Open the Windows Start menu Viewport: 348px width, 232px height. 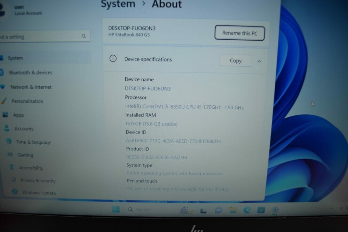[116, 209]
